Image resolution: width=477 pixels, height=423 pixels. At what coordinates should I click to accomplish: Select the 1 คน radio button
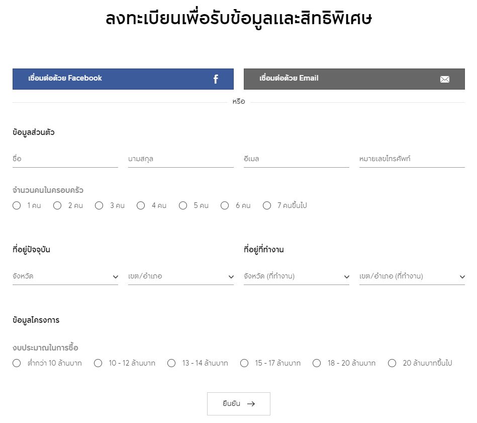17,205
